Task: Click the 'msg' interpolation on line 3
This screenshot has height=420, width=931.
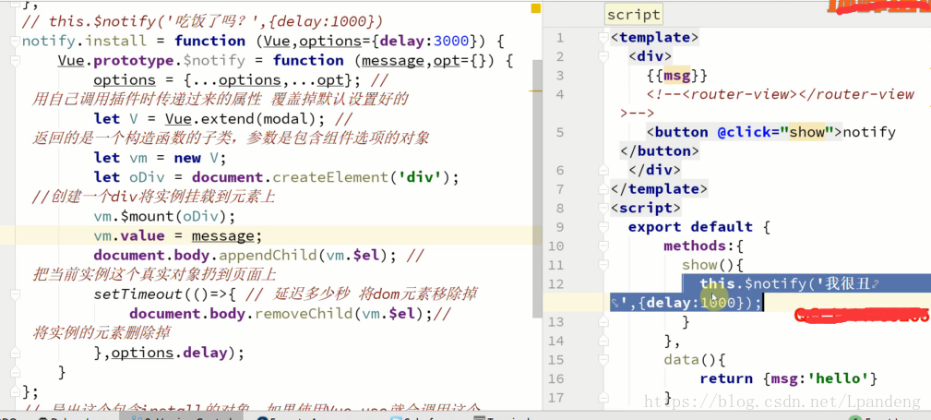Action: coord(677,76)
